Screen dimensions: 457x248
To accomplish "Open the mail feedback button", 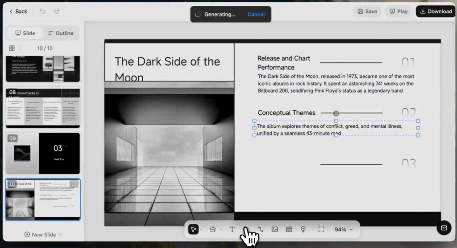I will click(444, 228).
